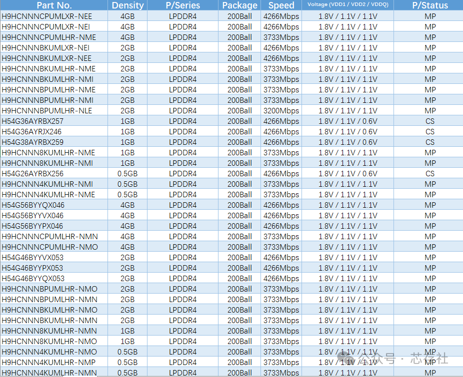Screen dimensions: 463x377
Task: Click cell H9HCNNN4KUMLHR-NMP
Action: pyautogui.click(x=54, y=362)
